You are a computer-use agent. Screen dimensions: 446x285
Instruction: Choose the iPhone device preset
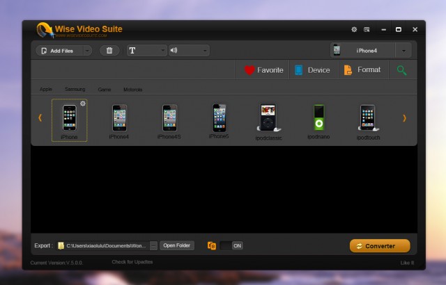tap(70, 120)
